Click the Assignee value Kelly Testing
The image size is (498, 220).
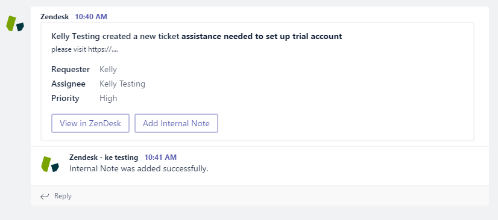pyautogui.click(x=122, y=84)
